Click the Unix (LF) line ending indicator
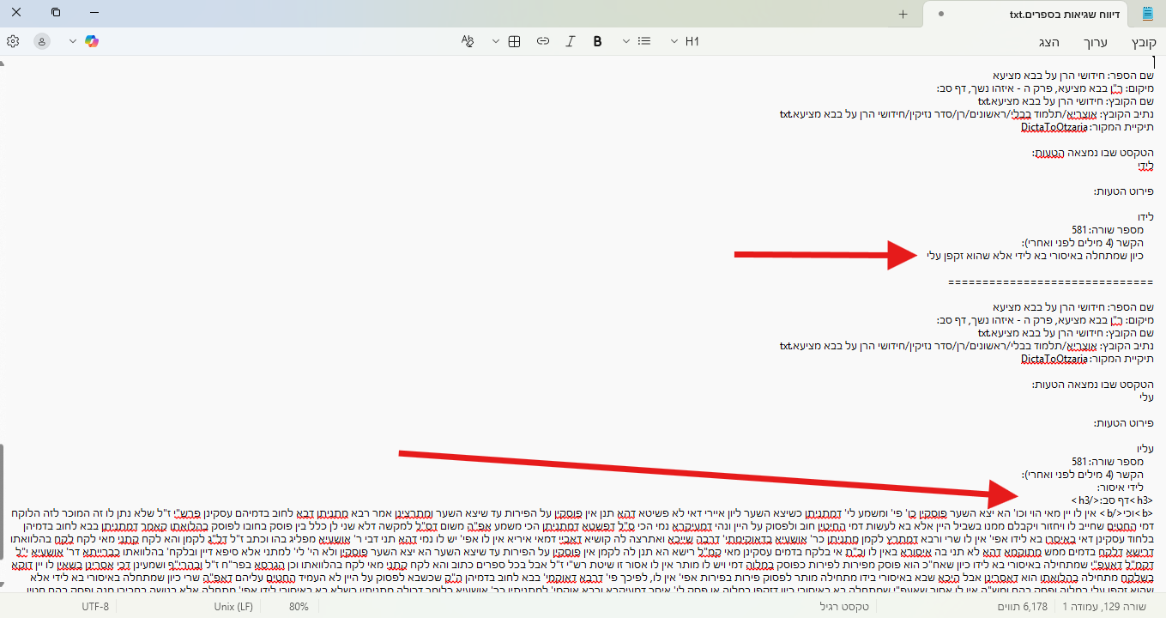Viewport: 1166px width, 618px height. (233, 607)
